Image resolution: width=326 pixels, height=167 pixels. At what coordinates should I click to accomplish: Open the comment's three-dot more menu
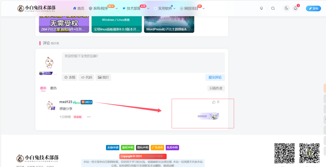(89, 117)
